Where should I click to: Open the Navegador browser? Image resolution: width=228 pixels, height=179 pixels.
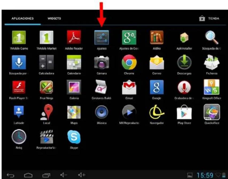(x=157, y=112)
